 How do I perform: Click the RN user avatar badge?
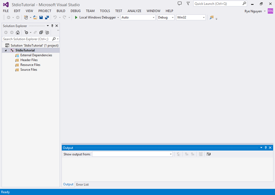pyautogui.click(x=270, y=11)
